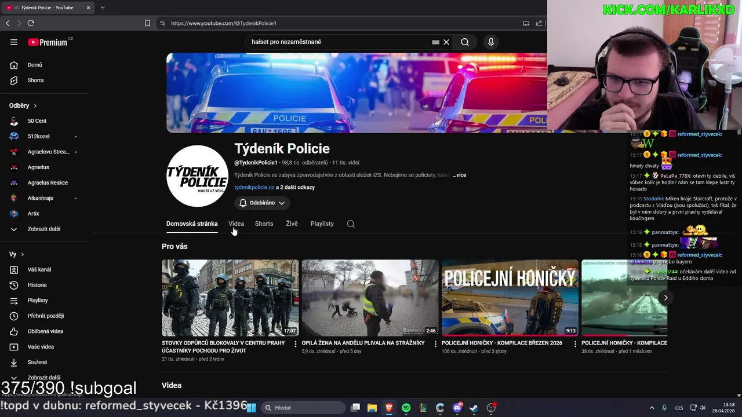Open a new browser tab
The image size is (742, 417).
point(103,8)
